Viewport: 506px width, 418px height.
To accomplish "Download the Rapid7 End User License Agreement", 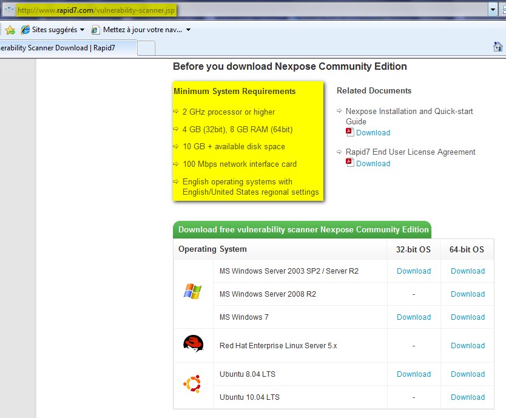I will coord(373,164).
